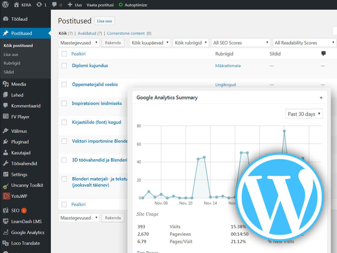Open the Kõik rubriigid category filter
This screenshot has width=337, height=253.
tap(191, 43)
